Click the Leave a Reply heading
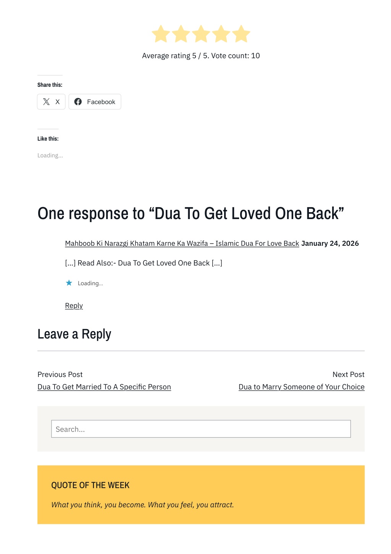This screenshot has height=554, width=391. 74,334
